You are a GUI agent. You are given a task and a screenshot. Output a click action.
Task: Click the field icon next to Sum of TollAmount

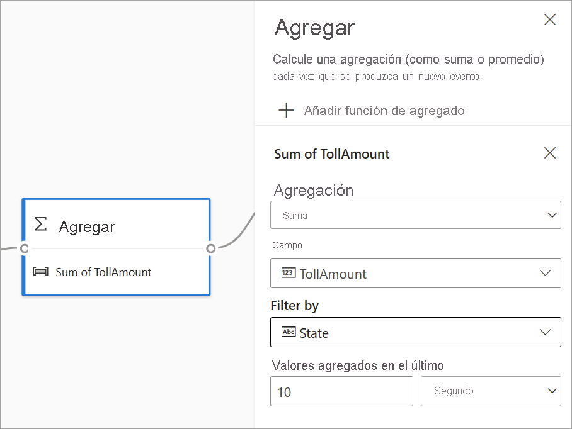click(x=40, y=272)
